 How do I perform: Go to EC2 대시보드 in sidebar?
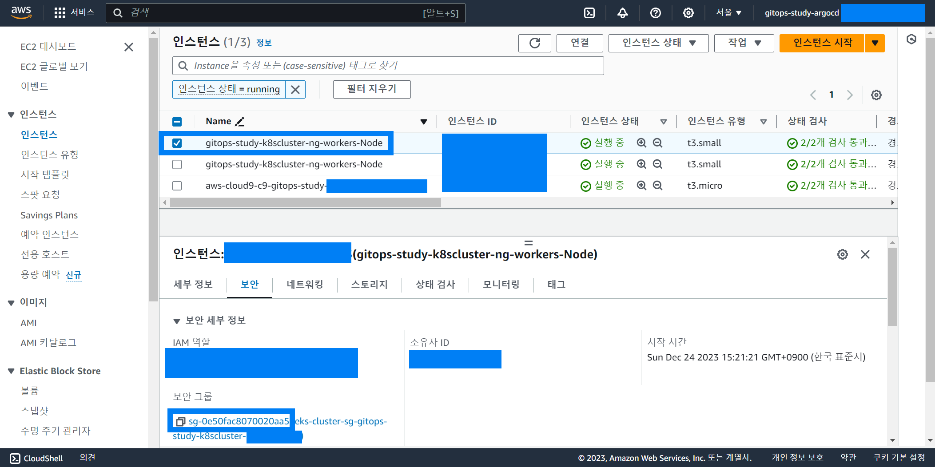point(48,47)
